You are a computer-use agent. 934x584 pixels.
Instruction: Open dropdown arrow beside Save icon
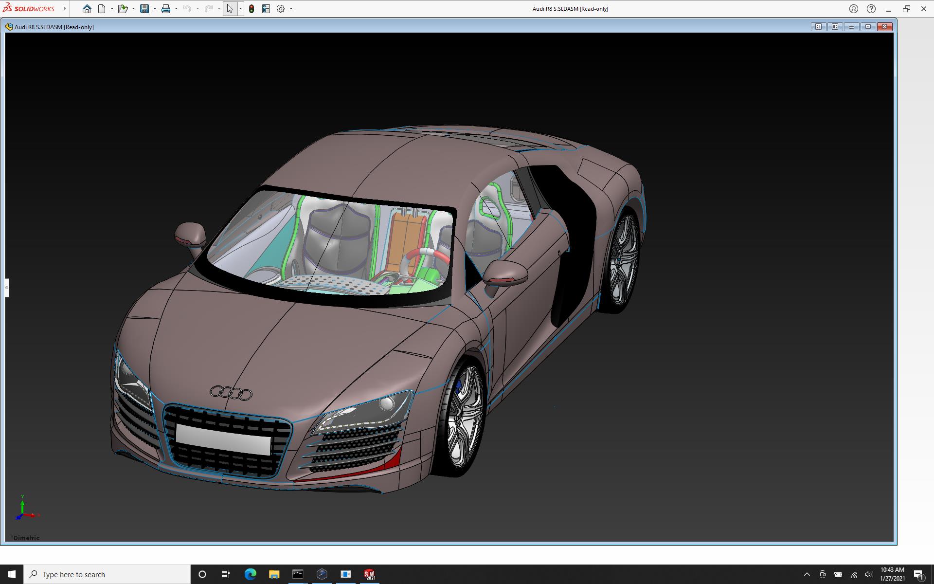[x=155, y=9]
